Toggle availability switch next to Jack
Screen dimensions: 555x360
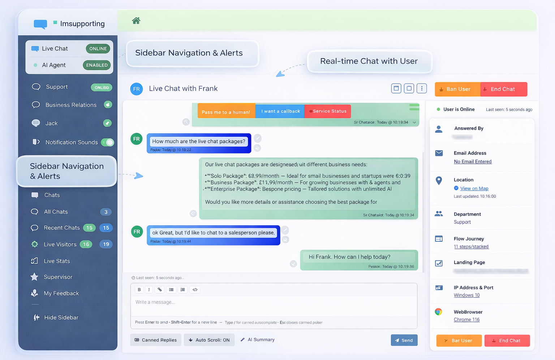point(107,123)
